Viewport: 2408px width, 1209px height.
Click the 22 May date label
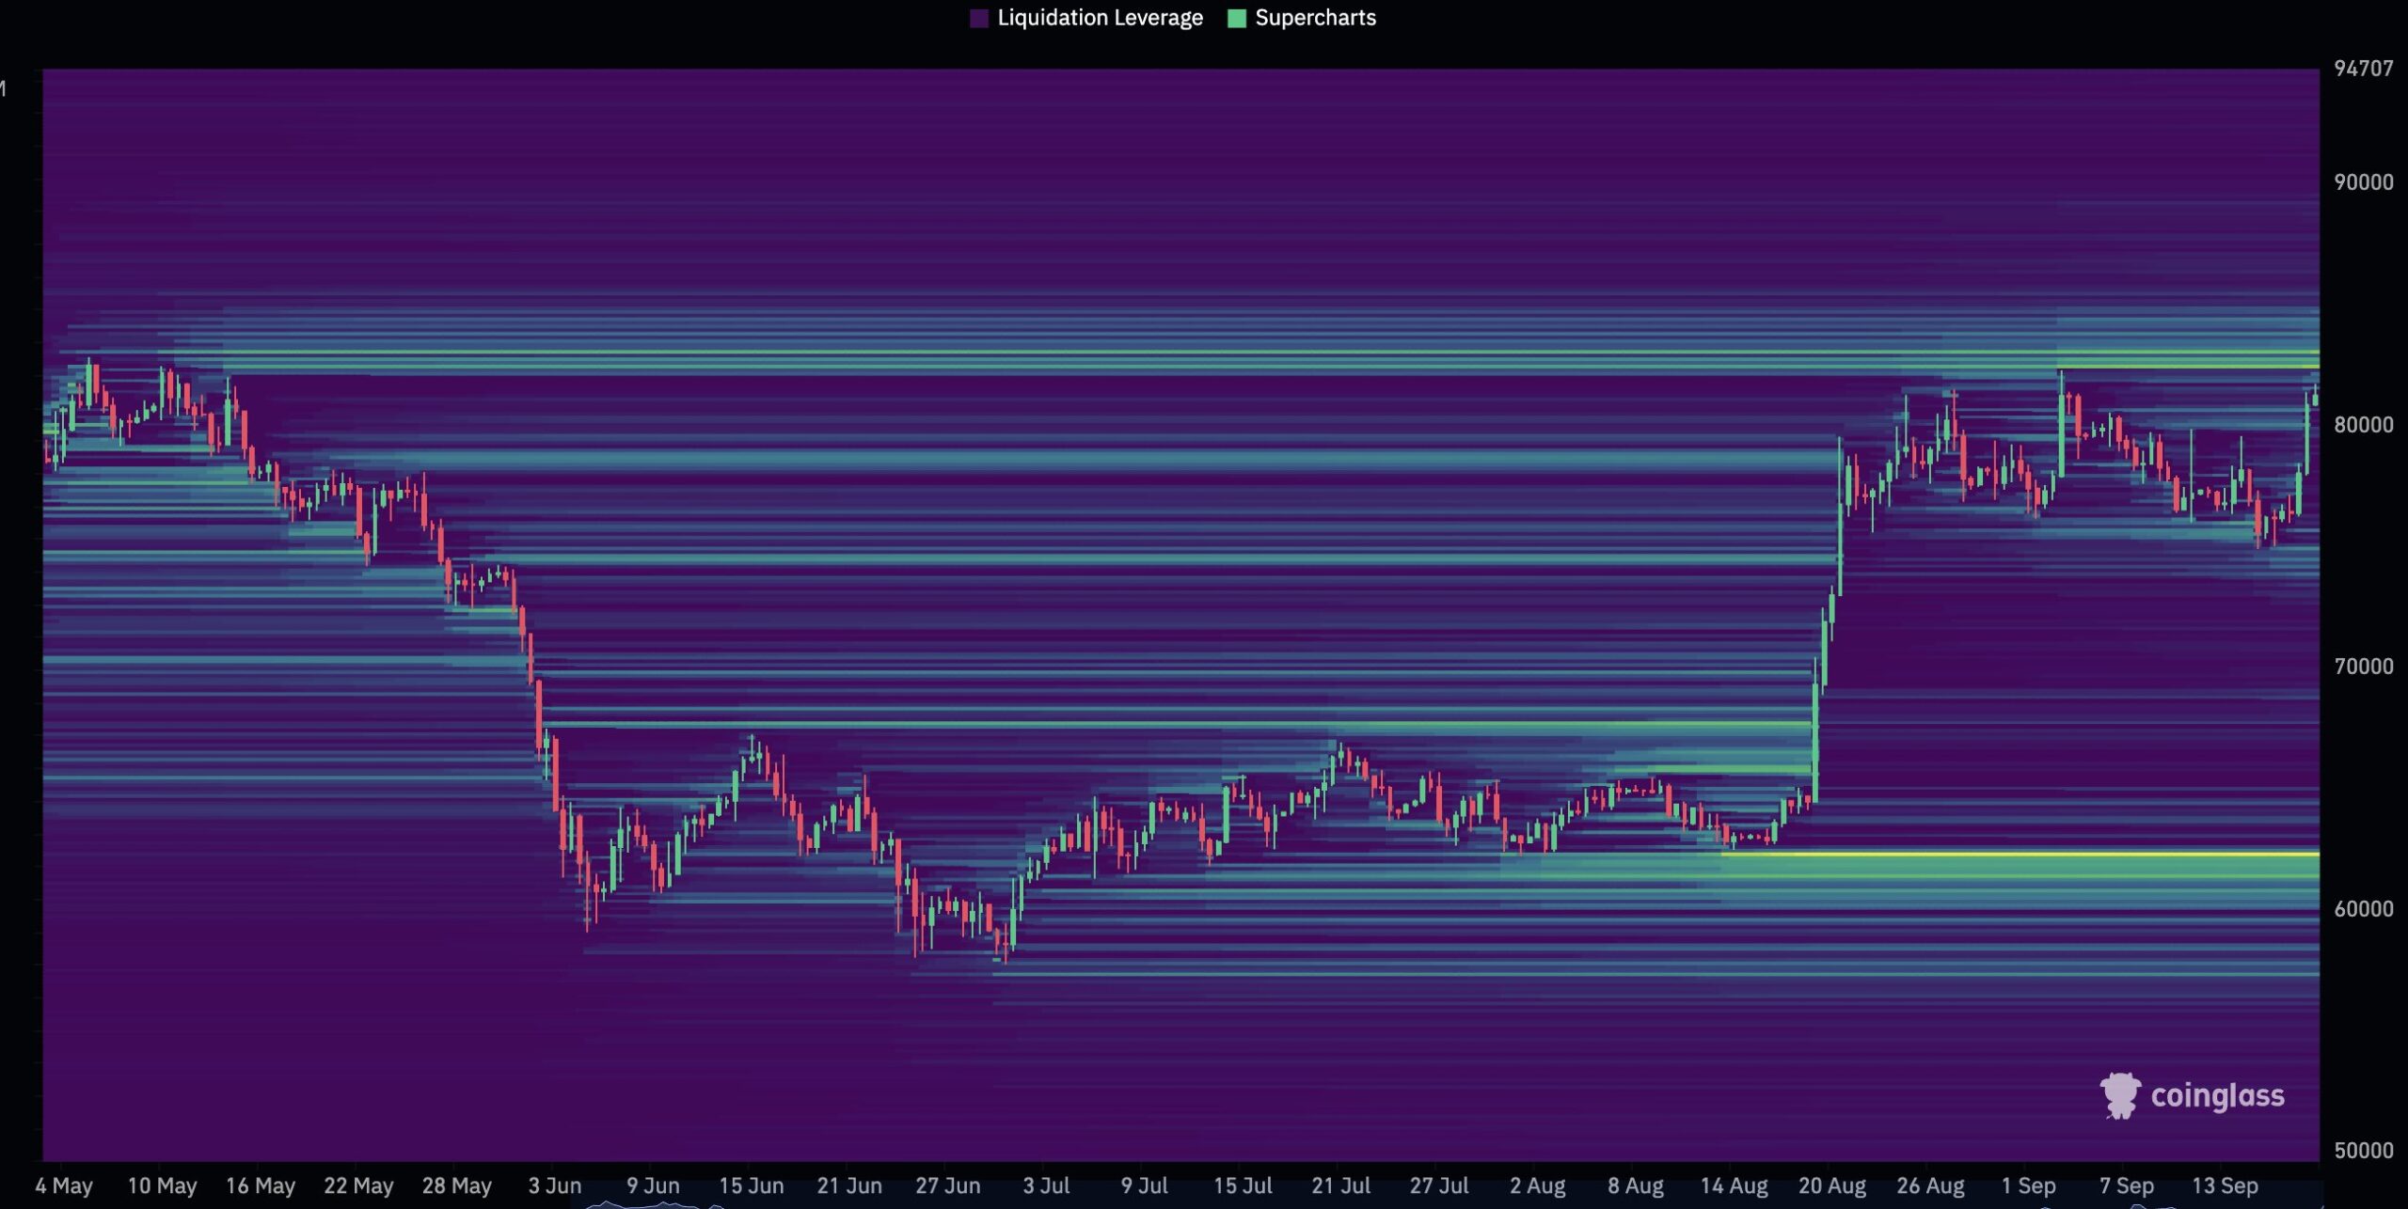click(358, 1185)
